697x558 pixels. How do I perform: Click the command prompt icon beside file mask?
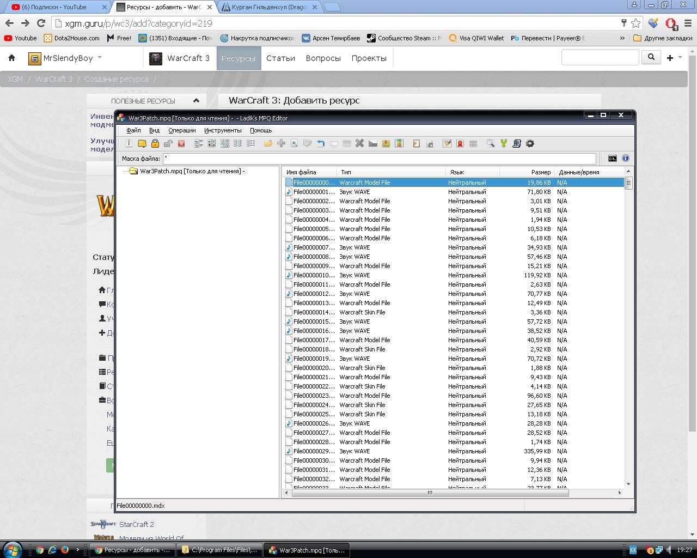point(613,158)
